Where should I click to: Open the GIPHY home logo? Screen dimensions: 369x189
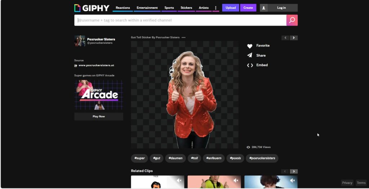pyautogui.click(x=92, y=8)
